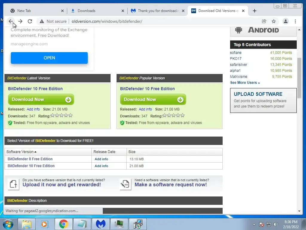Image resolution: width=306 pixels, height=230 pixels.
Task: Select the Download Old Versions tab
Action: 218,11
